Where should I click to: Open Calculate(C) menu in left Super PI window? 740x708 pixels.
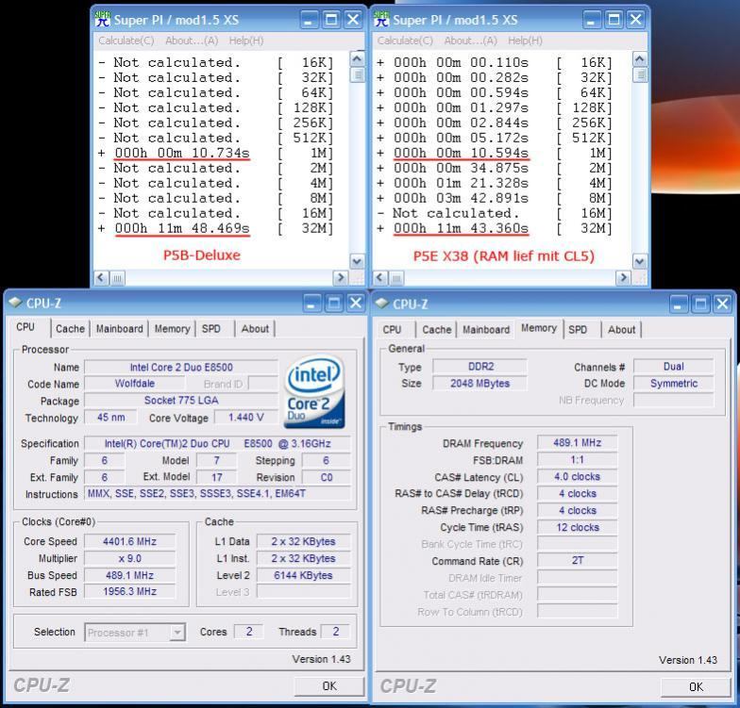pos(126,41)
